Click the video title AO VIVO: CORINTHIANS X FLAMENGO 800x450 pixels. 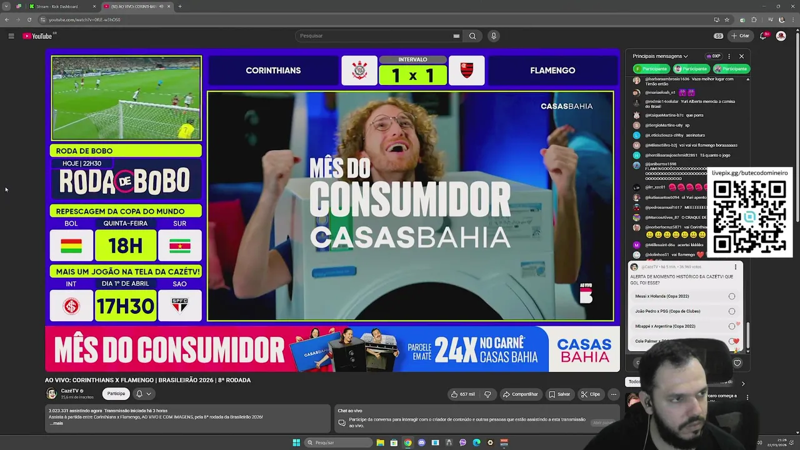147,380
